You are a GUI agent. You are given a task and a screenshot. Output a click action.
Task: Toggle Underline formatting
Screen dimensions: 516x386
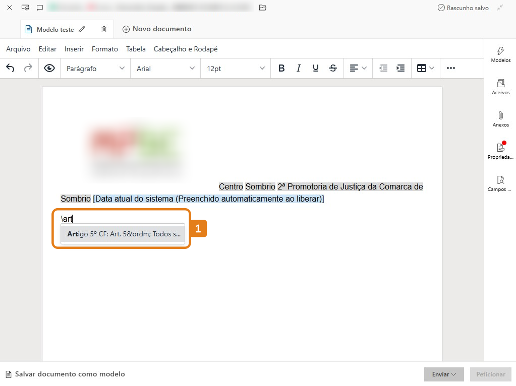pos(316,68)
